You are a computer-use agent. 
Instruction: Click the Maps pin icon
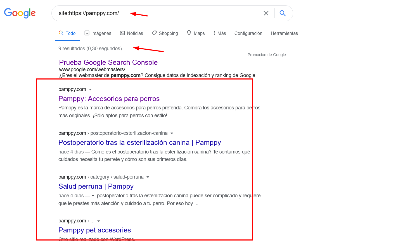coord(189,33)
